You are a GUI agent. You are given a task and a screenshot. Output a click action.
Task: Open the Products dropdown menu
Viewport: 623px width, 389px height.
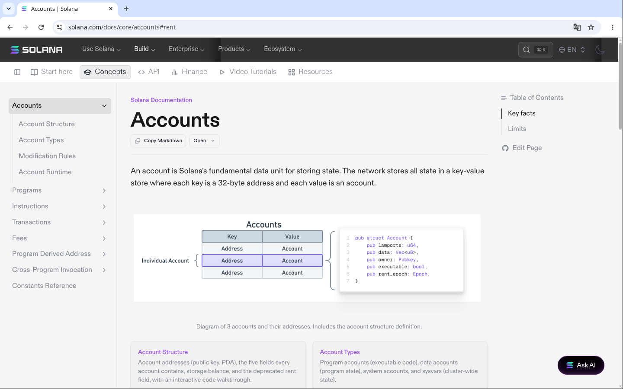(234, 49)
